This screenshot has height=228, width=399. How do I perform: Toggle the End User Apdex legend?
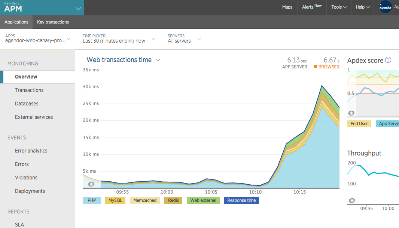click(x=359, y=124)
